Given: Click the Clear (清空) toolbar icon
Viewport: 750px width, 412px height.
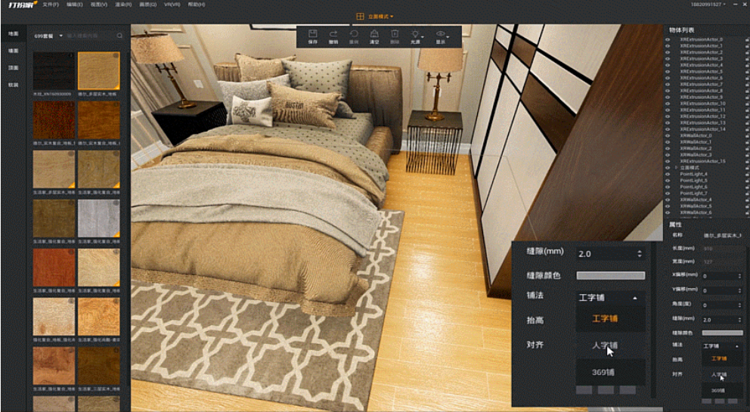Looking at the screenshot, I should (x=374, y=33).
